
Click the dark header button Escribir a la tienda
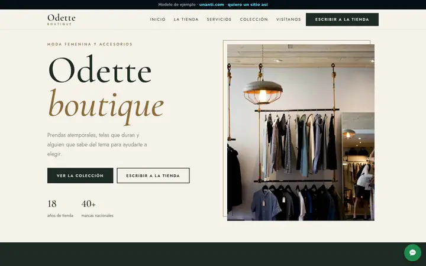point(342,20)
